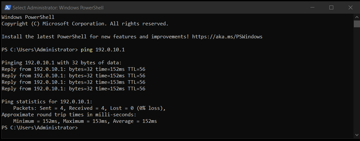Image resolution: width=360 pixels, height=141 pixels.
Task: Click the PowerShell icon in the title bar
Action: click(7, 7)
